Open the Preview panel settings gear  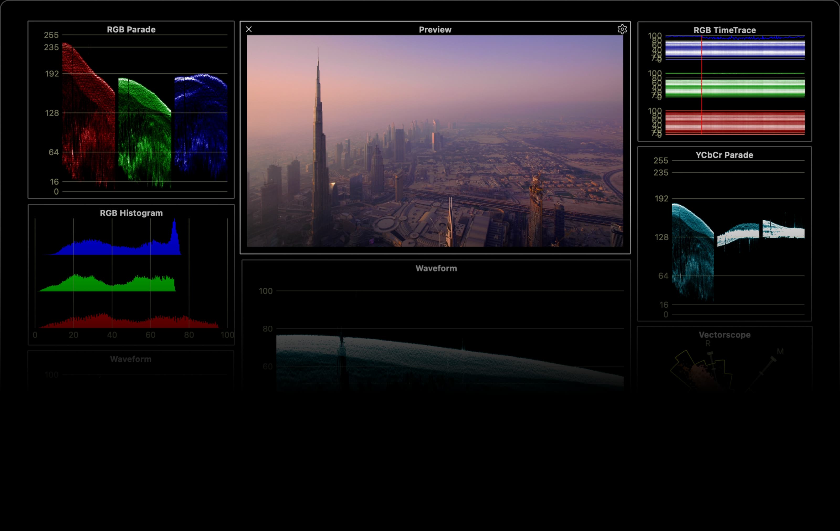pos(622,29)
